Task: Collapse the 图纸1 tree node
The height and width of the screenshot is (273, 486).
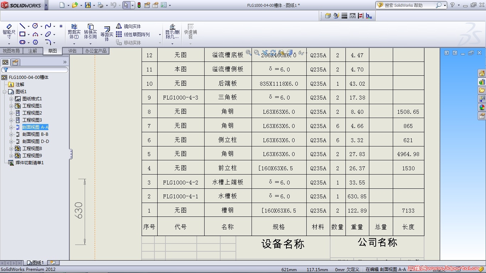Action: 4,92
